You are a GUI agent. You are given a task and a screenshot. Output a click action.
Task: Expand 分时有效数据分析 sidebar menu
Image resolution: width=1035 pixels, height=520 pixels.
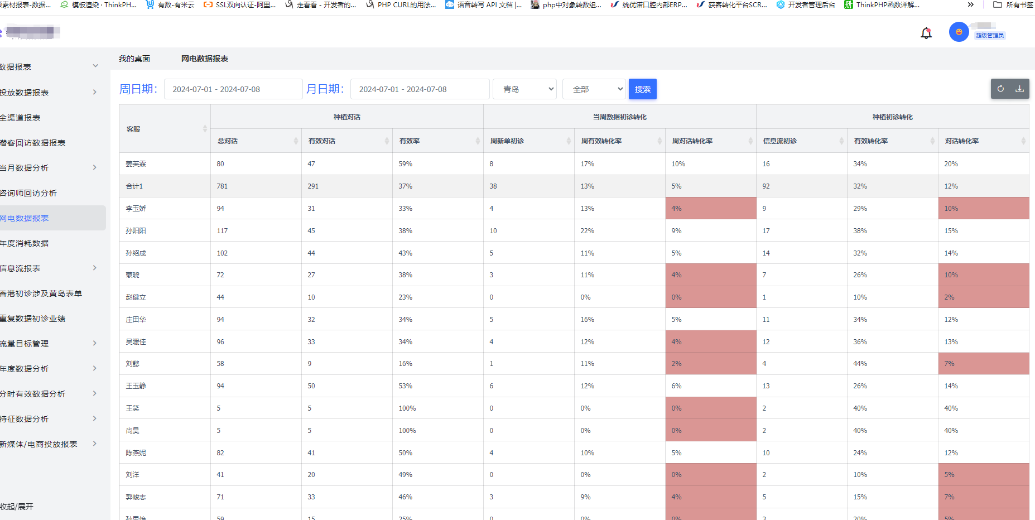coord(94,393)
